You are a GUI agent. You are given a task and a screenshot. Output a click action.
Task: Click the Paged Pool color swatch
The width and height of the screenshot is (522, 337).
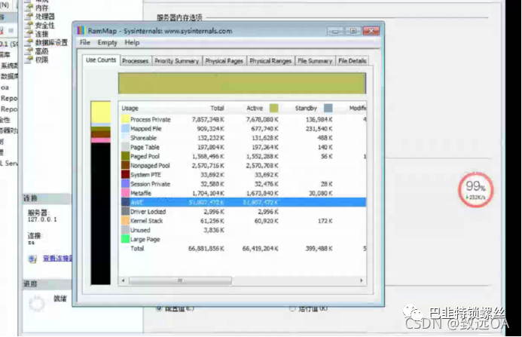(x=125, y=156)
